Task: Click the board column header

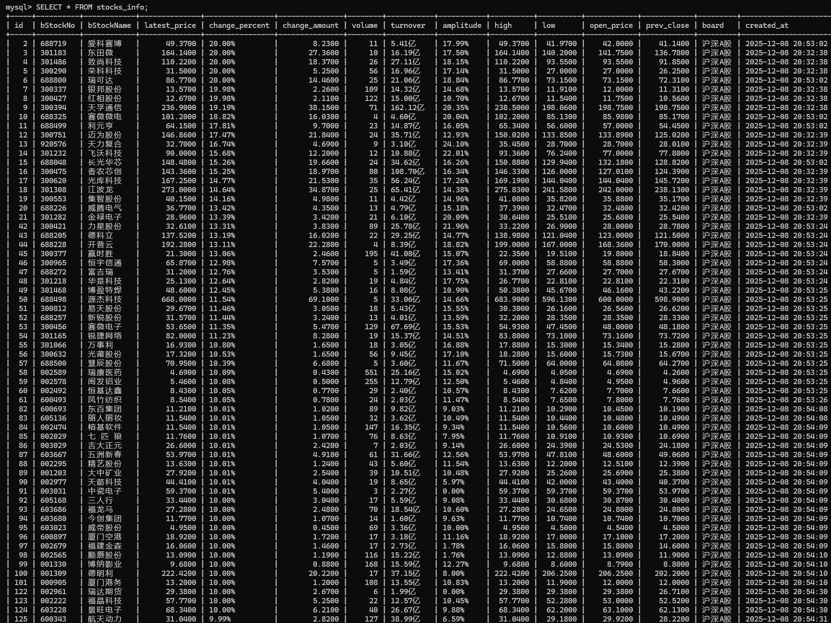Action: pos(713,25)
